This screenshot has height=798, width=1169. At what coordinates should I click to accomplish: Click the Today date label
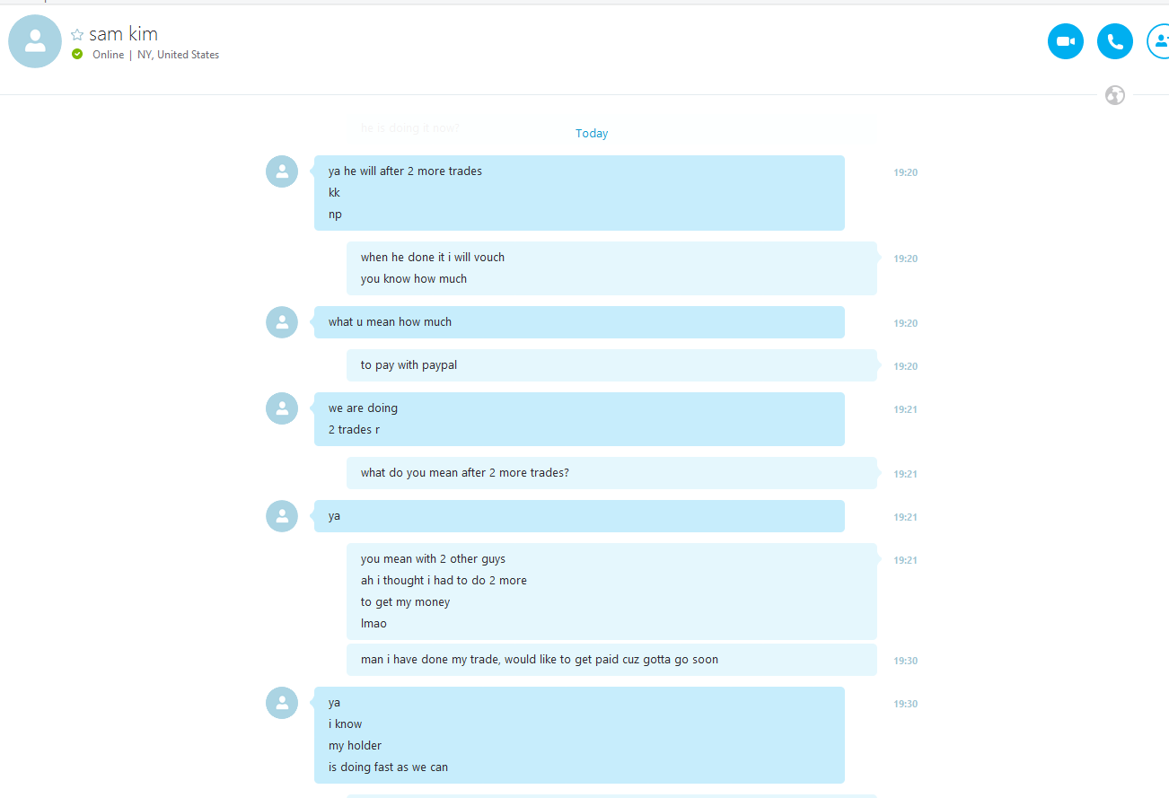click(x=592, y=133)
